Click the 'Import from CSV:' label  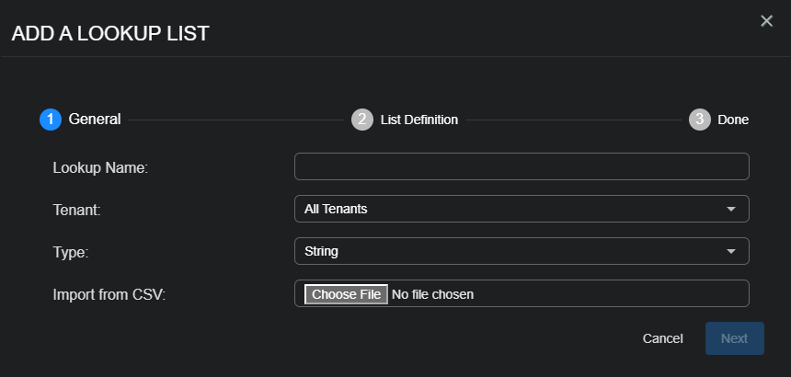[x=109, y=294]
